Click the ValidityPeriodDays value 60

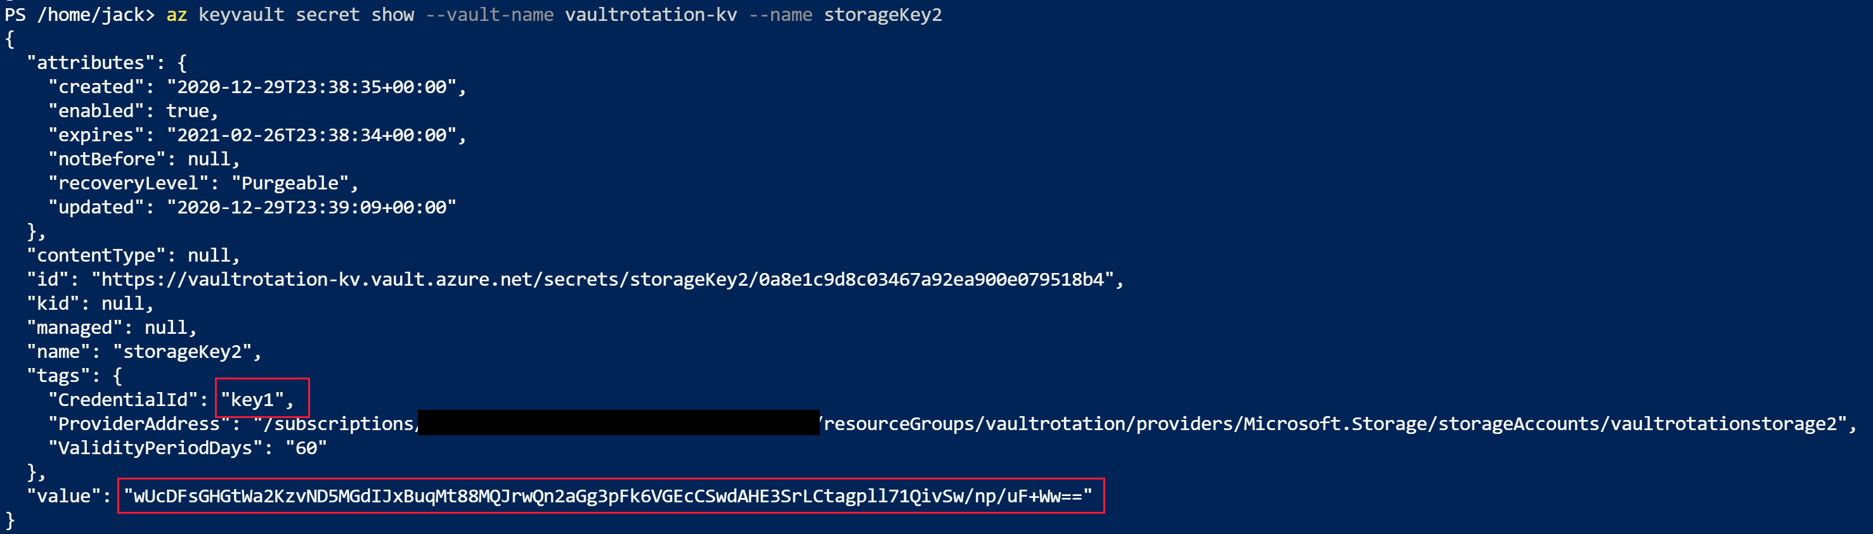pyautogui.click(x=306, y=448)
